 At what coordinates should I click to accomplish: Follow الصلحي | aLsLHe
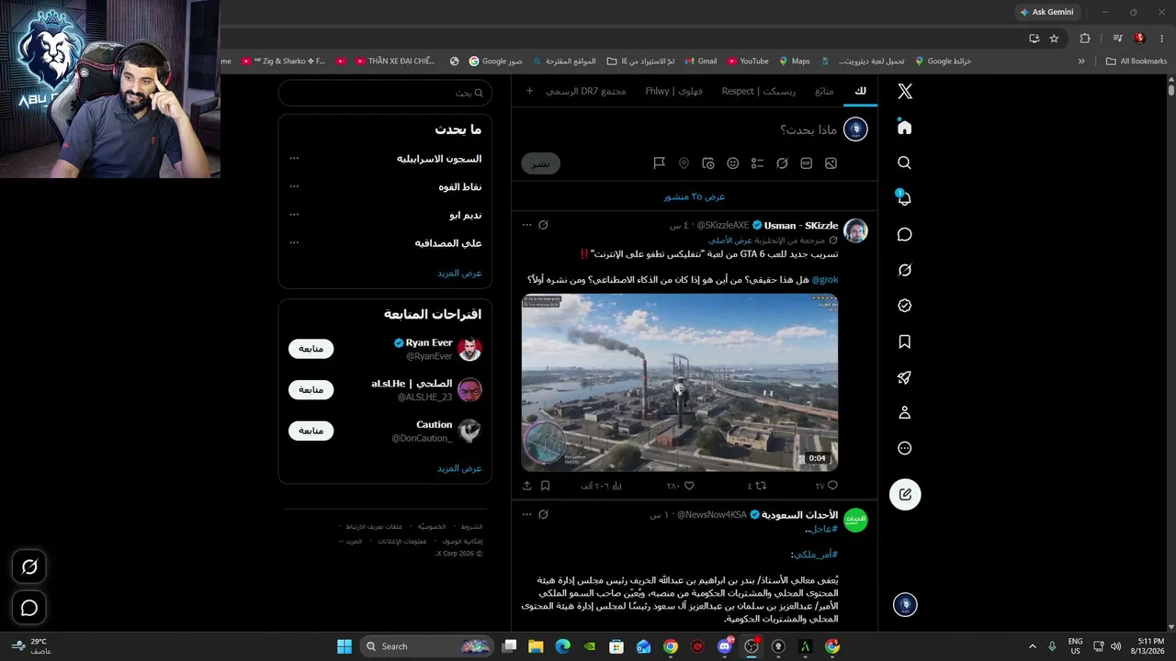(x=311, y=389)
